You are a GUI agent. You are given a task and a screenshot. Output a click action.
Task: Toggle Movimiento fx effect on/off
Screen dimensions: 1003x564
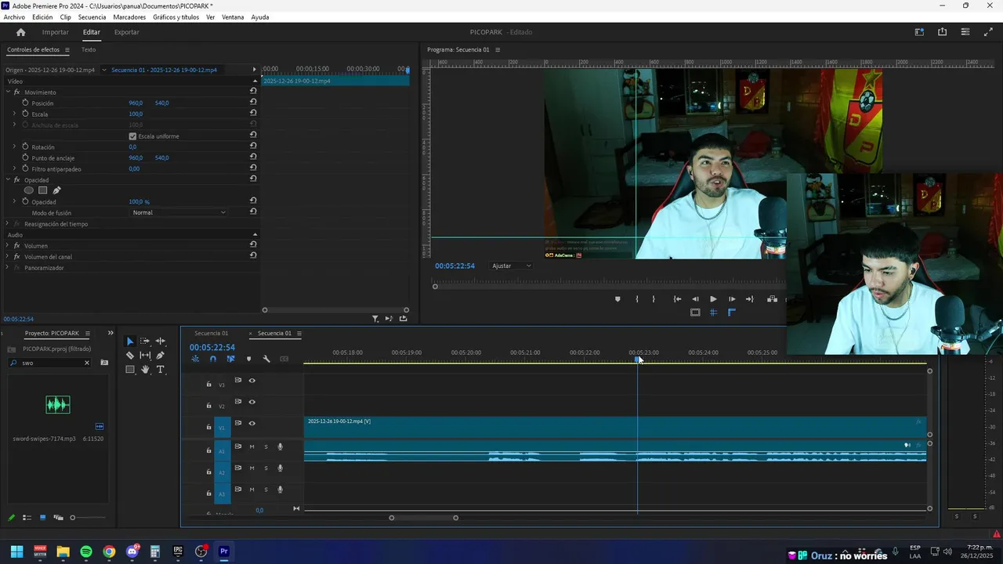tap(16, 92)
